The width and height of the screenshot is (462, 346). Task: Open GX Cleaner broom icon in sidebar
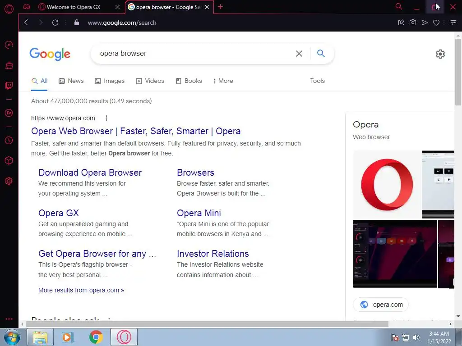(9, 65)
